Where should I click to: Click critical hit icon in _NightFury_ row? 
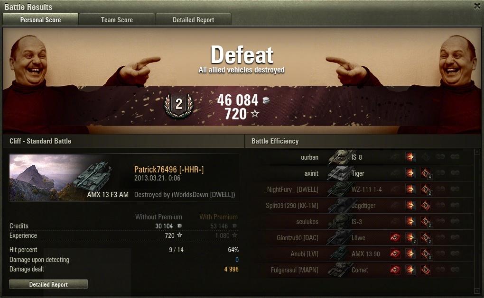point(426,189)
